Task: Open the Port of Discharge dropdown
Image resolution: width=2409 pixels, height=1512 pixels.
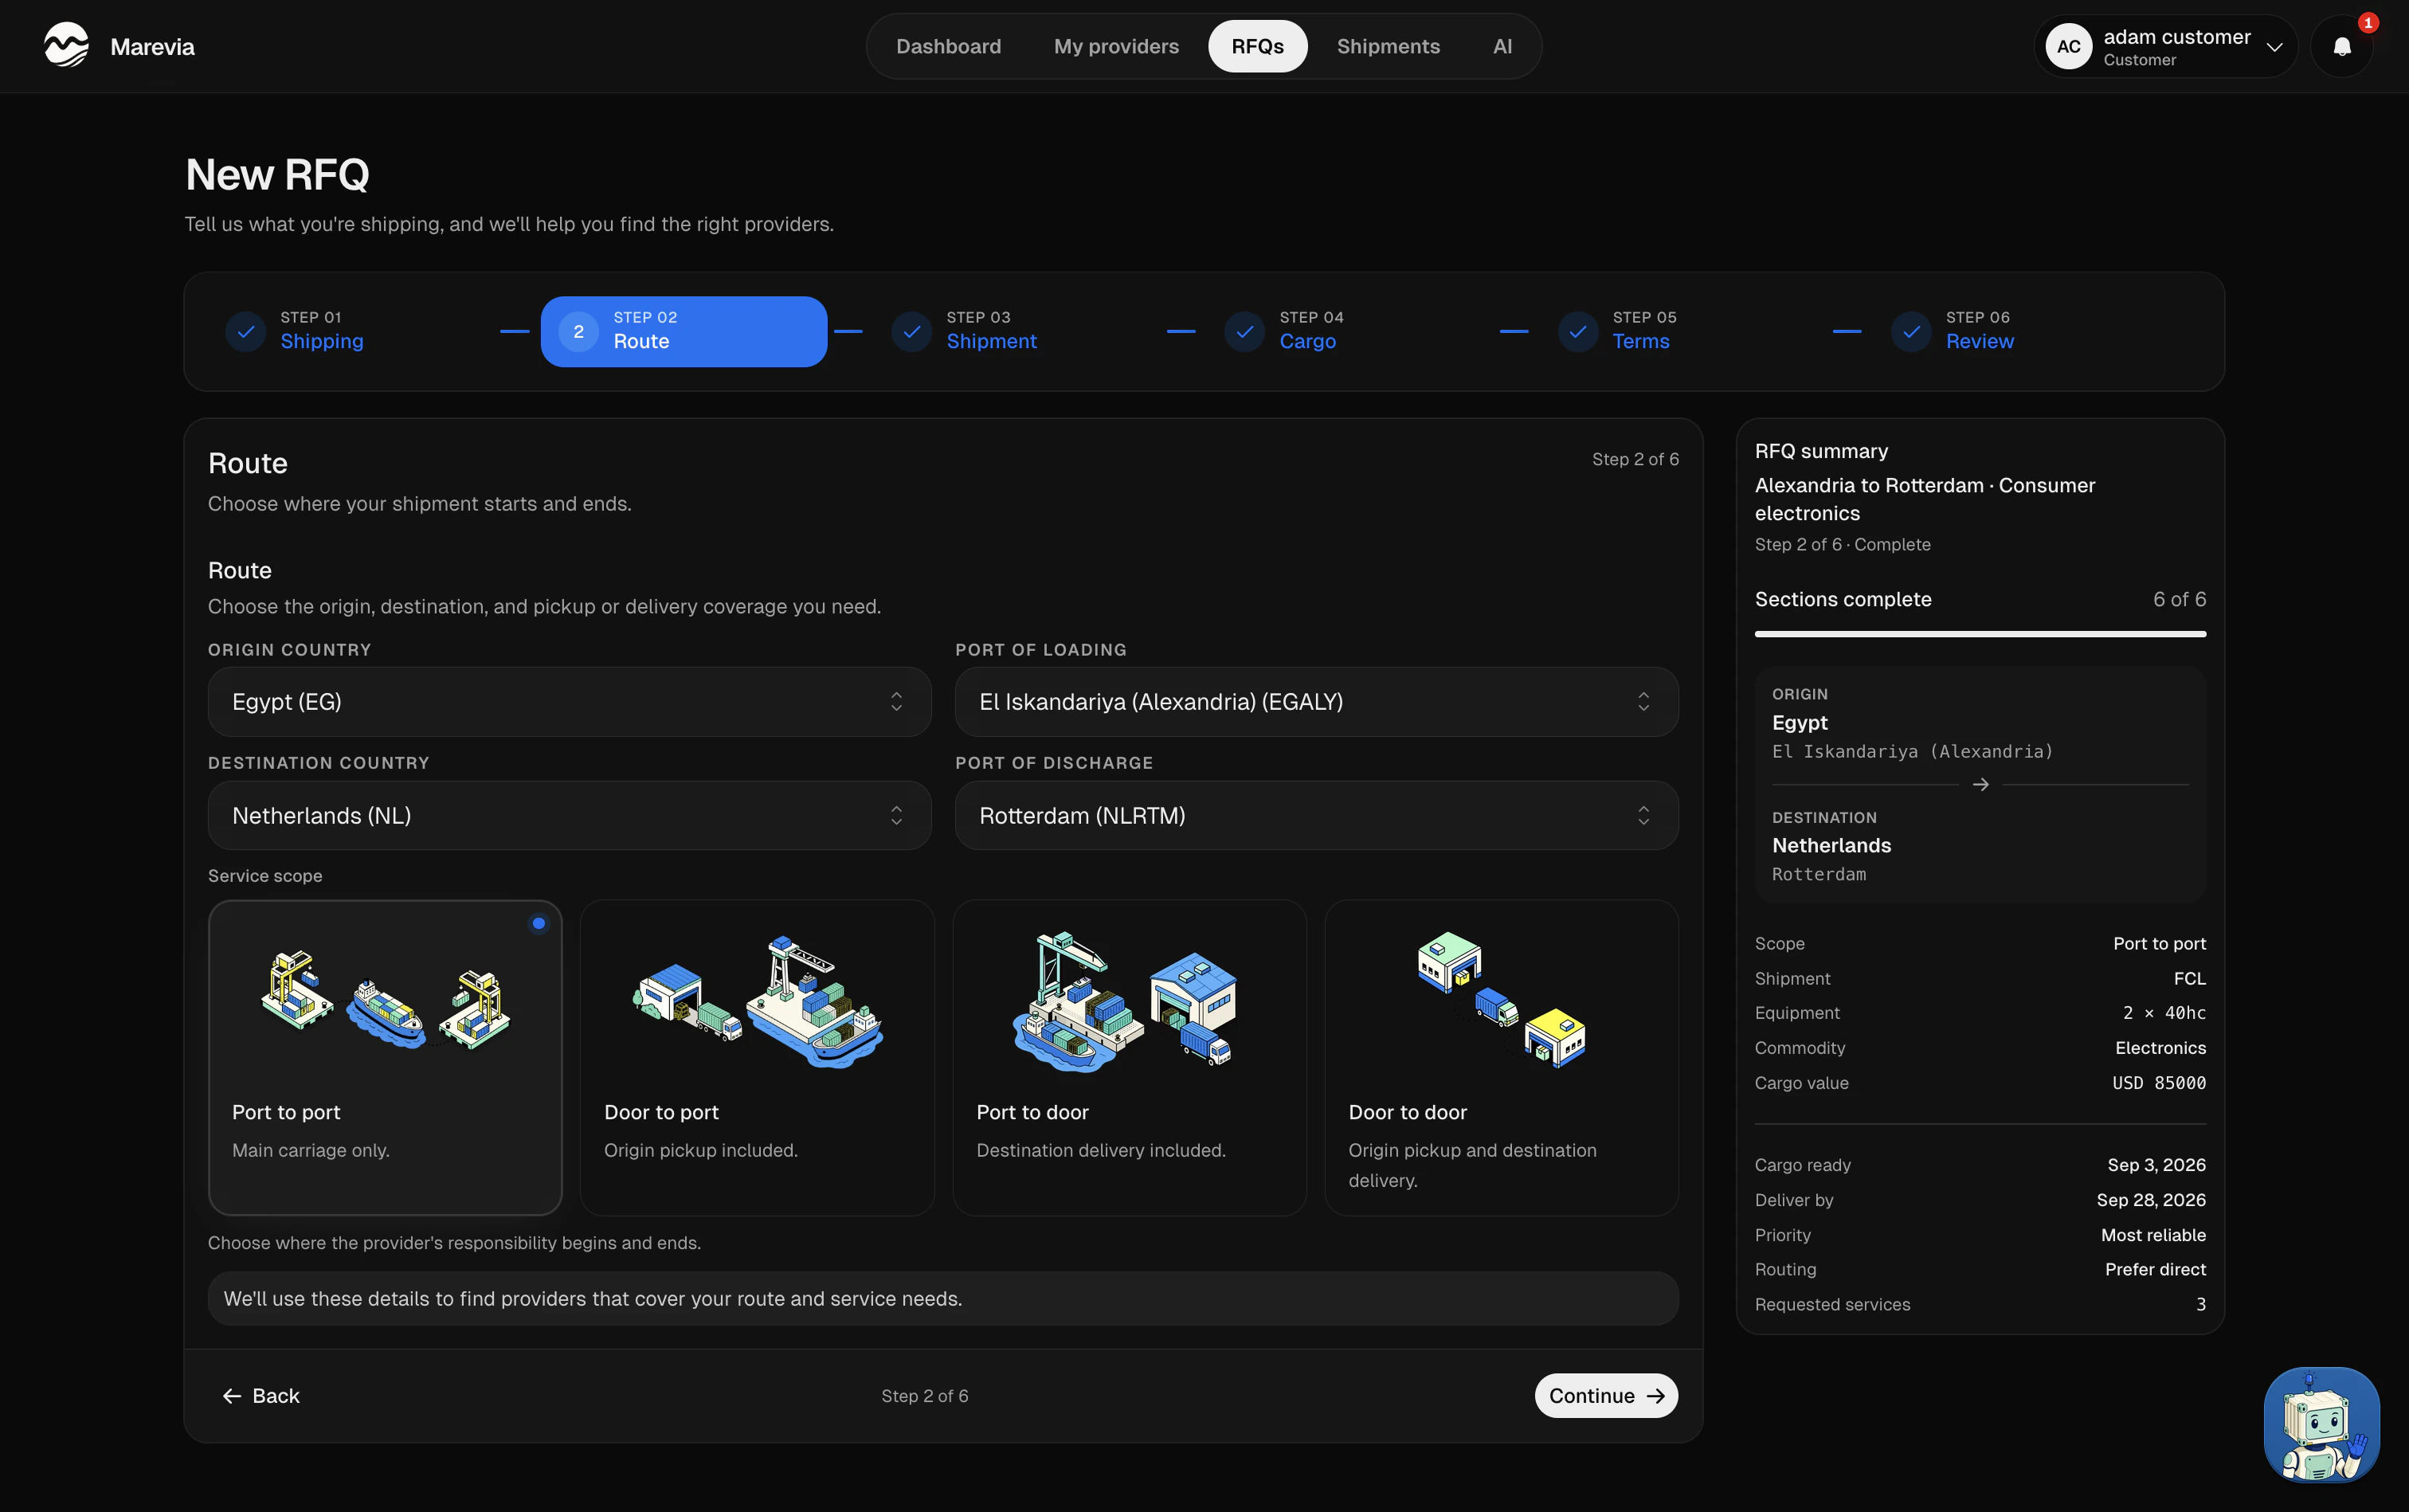Action: point(1316,816)
